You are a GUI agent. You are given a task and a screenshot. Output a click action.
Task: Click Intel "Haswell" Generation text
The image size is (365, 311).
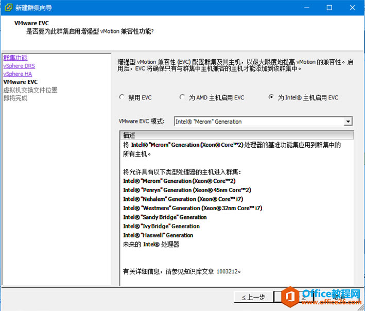[x=158, y=235]
